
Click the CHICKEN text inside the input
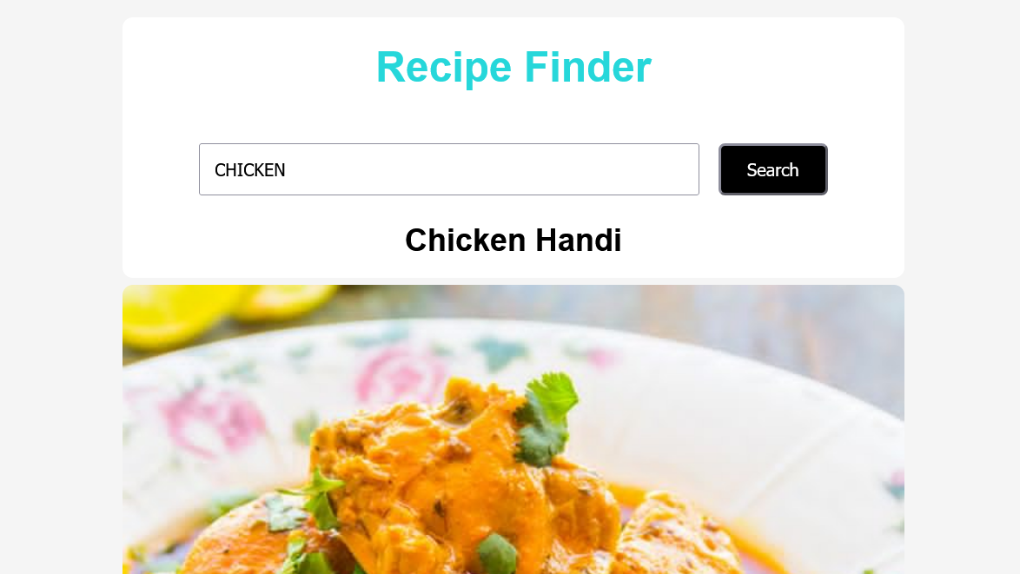click(250, 170)
